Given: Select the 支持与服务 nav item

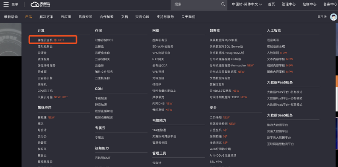Looking at the screenshot, I should [165, 17].
